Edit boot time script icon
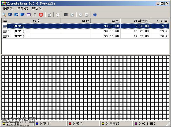 [72, 15]
